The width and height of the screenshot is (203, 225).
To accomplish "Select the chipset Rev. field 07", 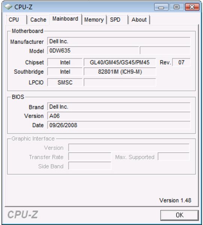I will 181,62.
